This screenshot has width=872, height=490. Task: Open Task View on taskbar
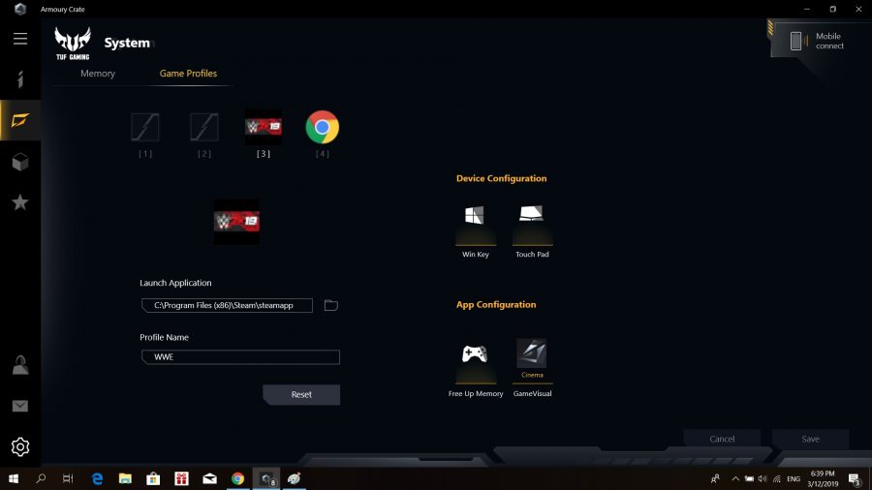[x=68, y=478]
